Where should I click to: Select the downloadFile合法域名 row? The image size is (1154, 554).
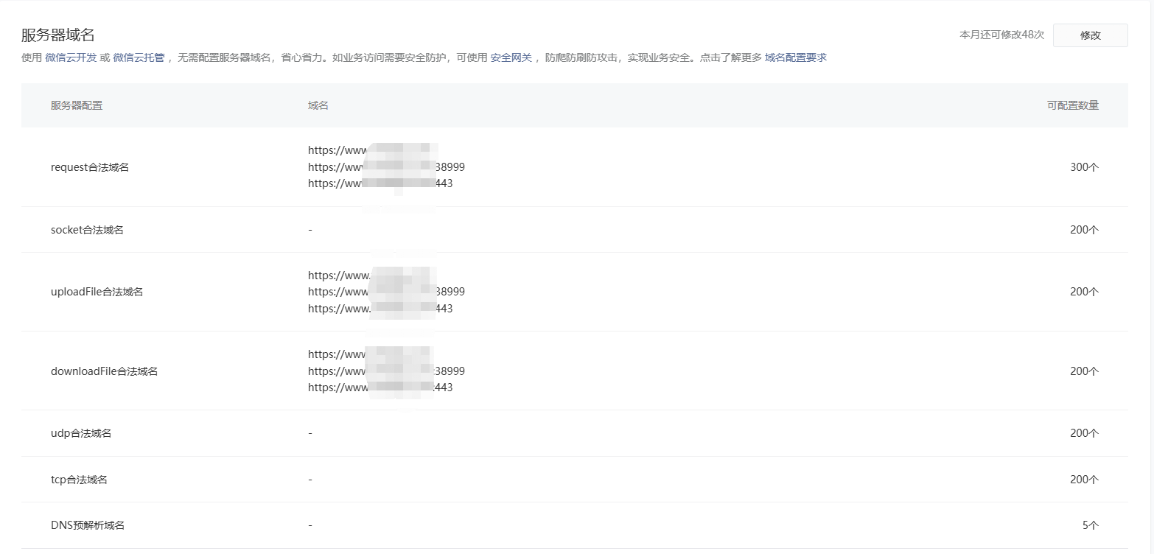[x=104, y=371]
